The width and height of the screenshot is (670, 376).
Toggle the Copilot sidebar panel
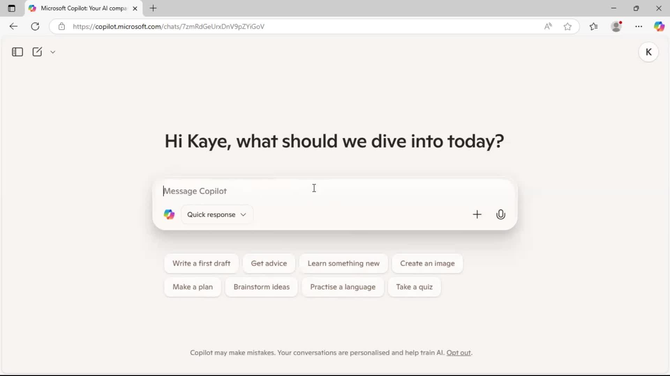point(17,52)
